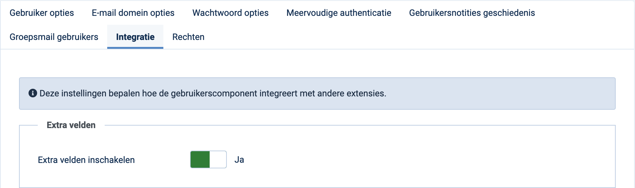Click the white side of the switch
The image size is (635, 188).
tap(218, 159)
